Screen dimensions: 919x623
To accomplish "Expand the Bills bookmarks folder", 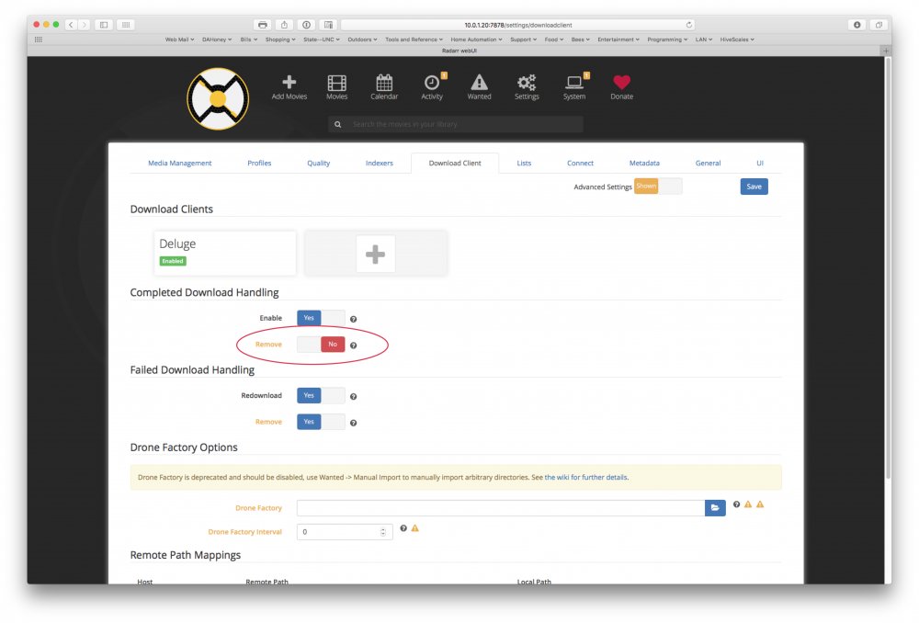I will tap(248, 40).
